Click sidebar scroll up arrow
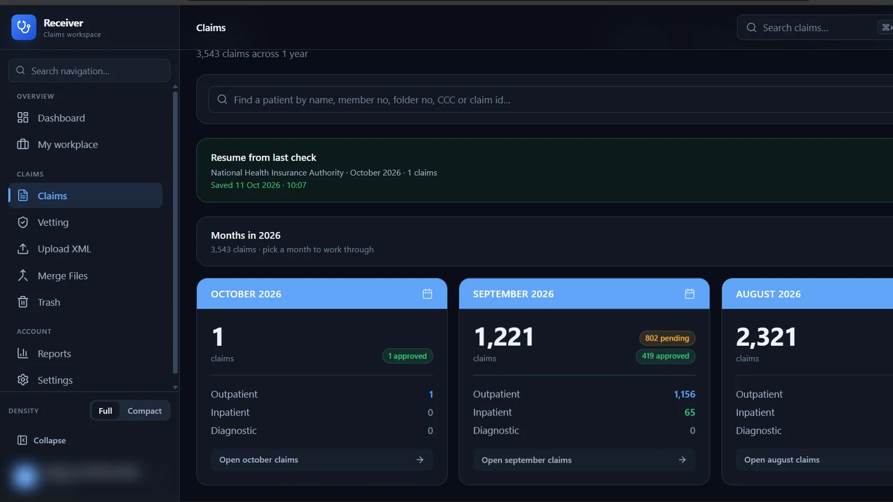 pyautogui.click(x=175, y=86)
